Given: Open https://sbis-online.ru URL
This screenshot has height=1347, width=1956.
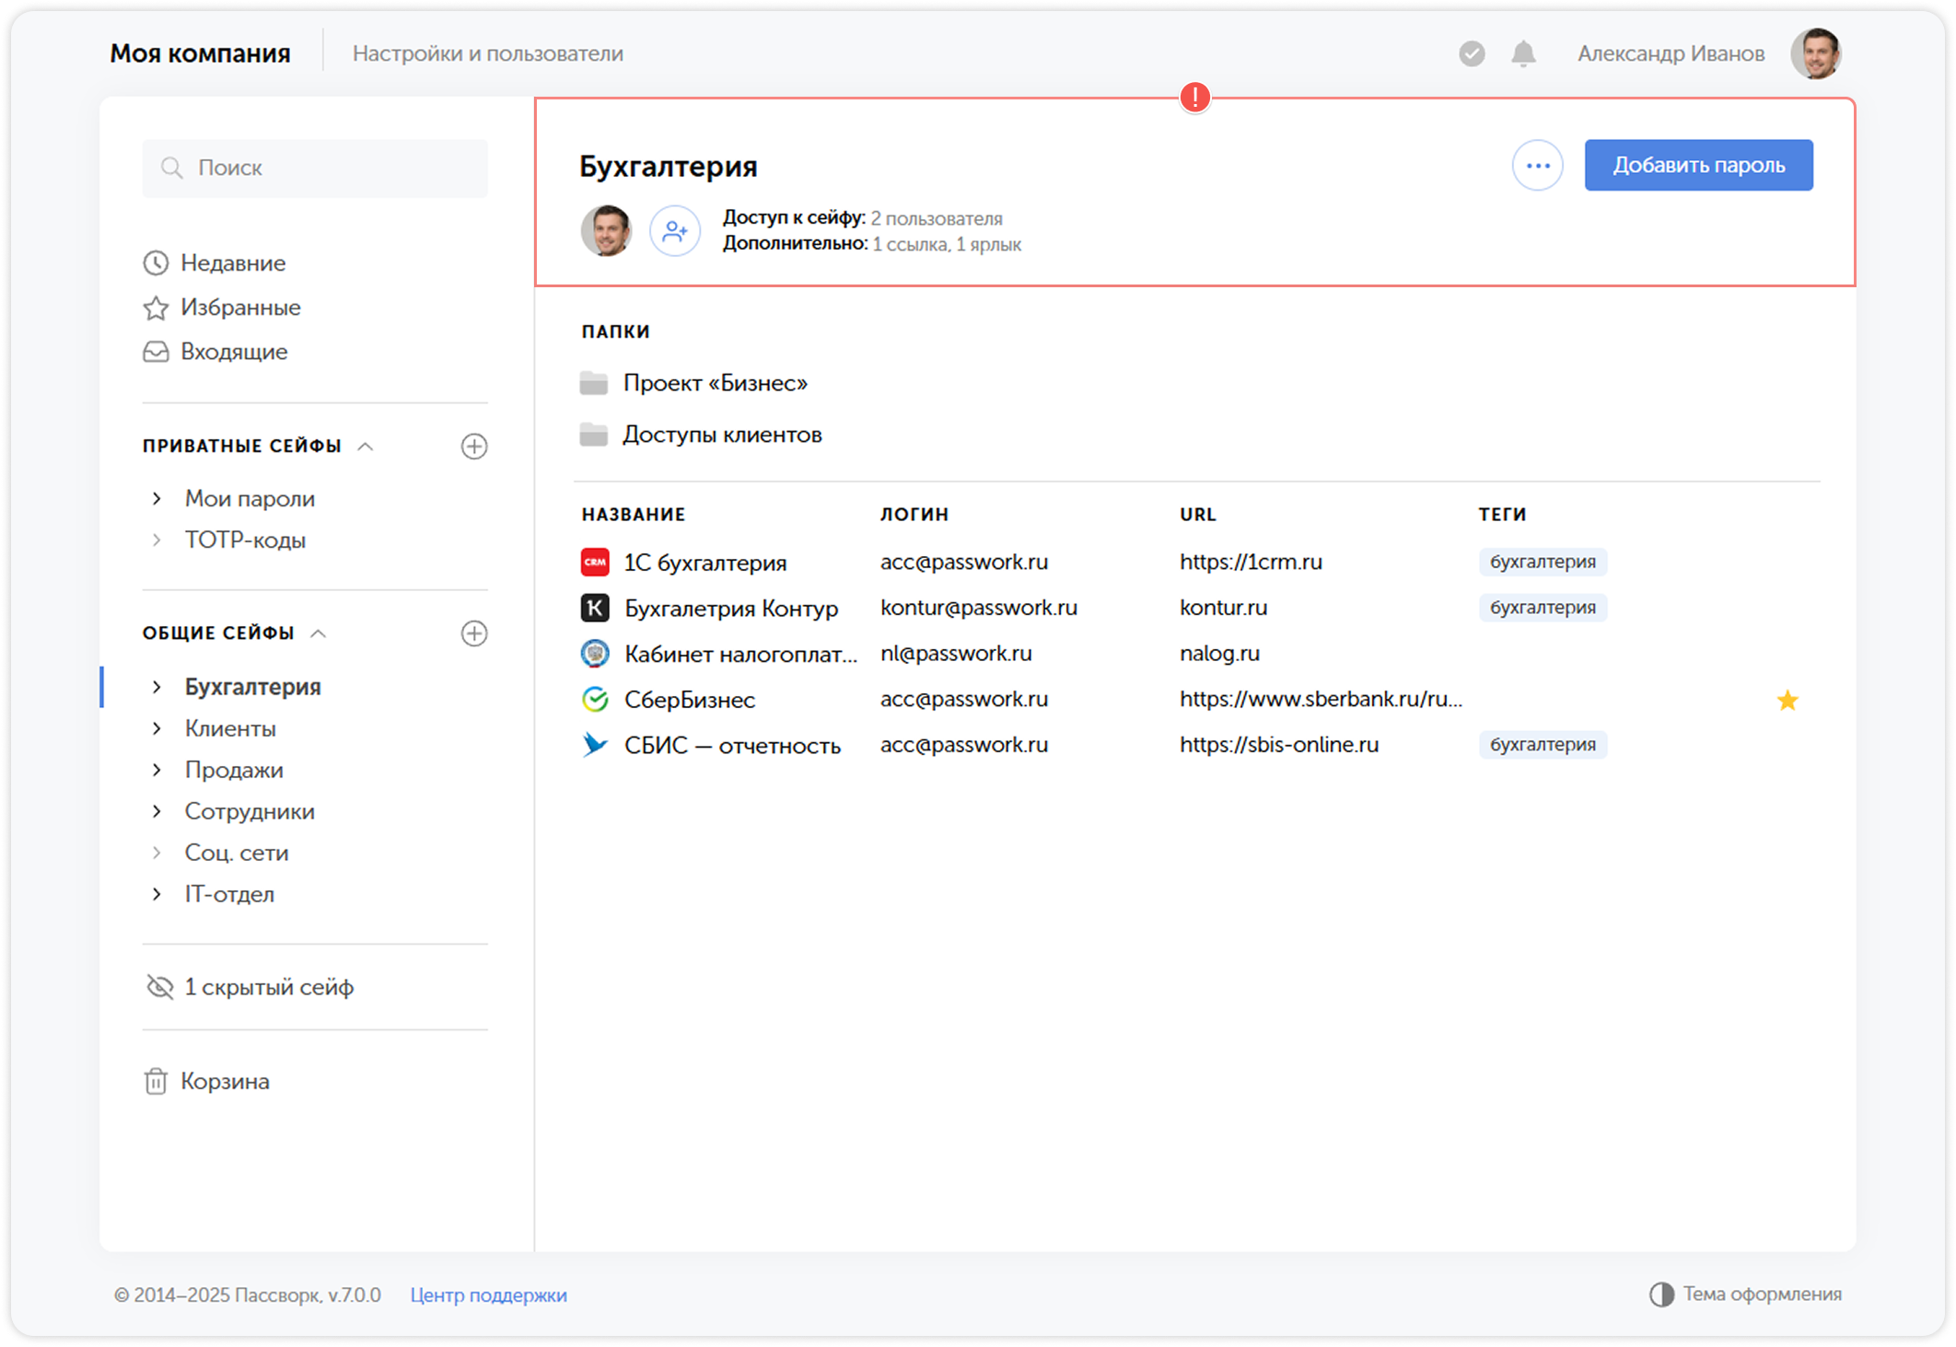Looking at the screenshot, I should (x=1279, y=745).
